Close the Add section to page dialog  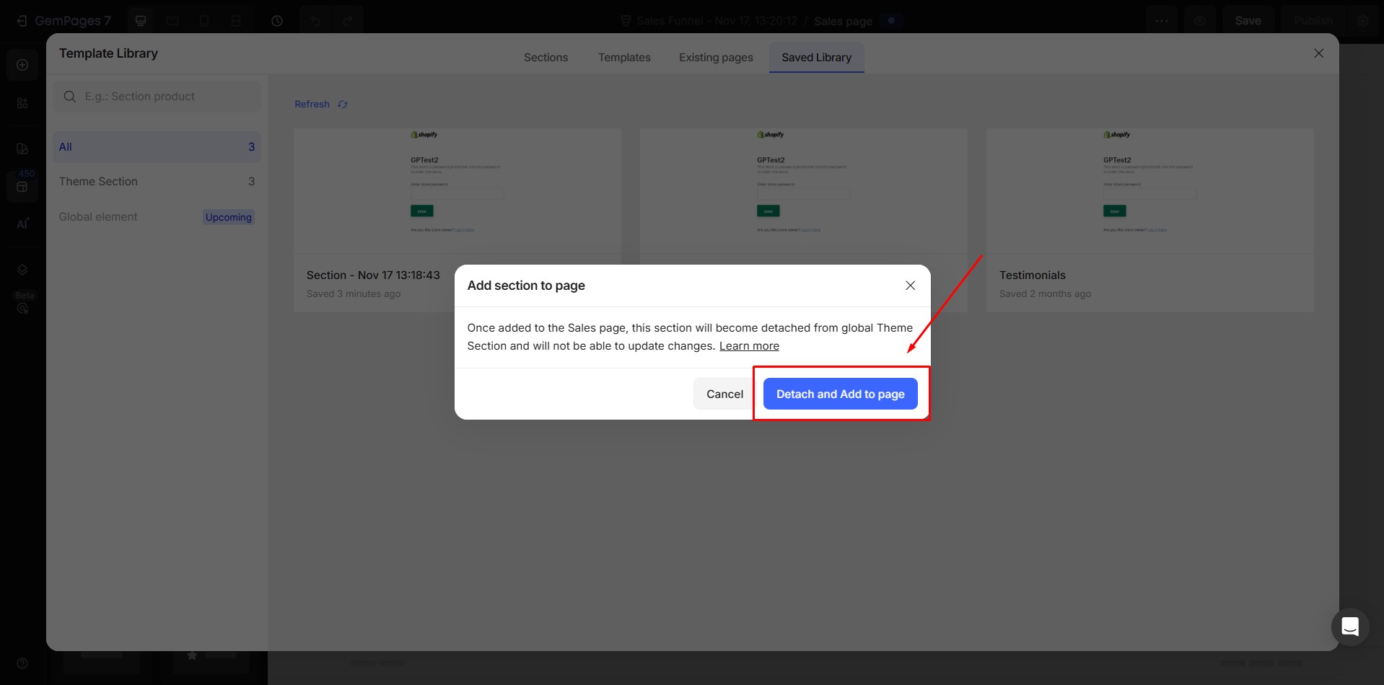(910, 286)
